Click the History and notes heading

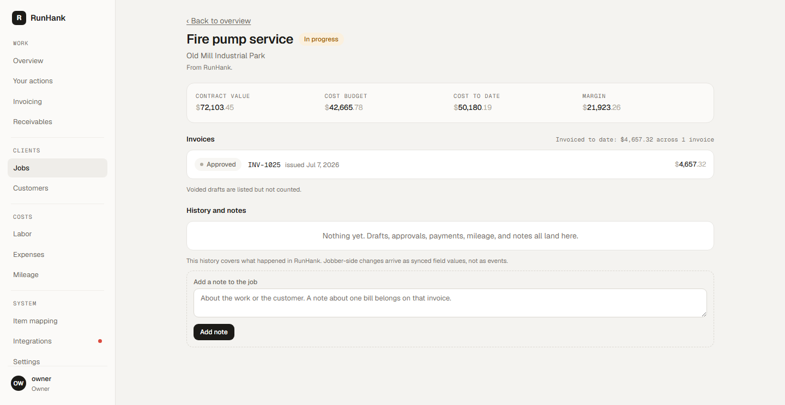pyautogui.click(x=216, y=210)
